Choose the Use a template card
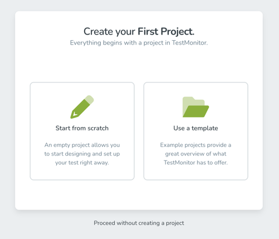 (x=196, y=131)
